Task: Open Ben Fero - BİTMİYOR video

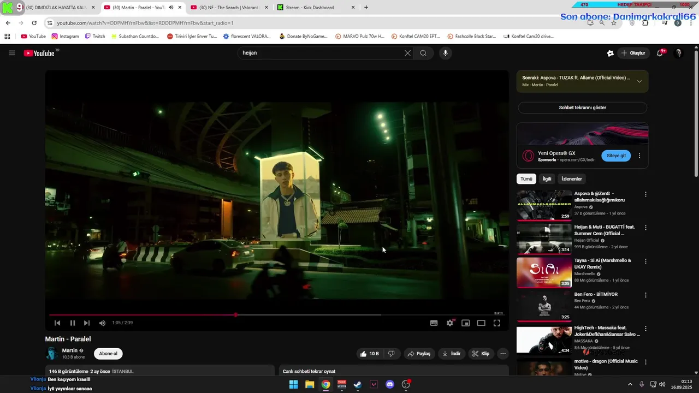Action: [544, 306]
